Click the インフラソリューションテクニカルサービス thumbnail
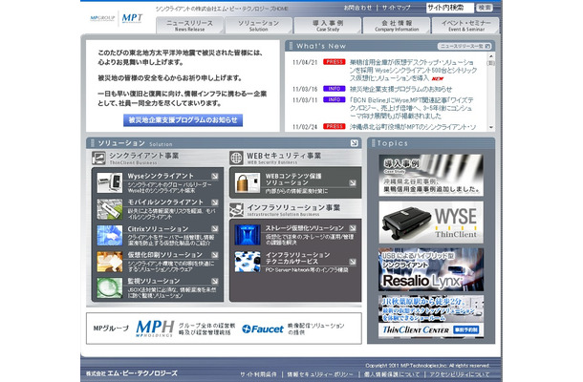Image resolution: width=583 pixels, height=382 pixels. coord(248,262)
